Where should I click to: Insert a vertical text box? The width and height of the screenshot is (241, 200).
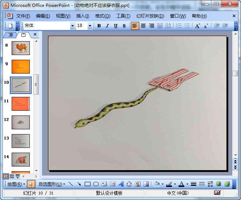click(113, 184)
